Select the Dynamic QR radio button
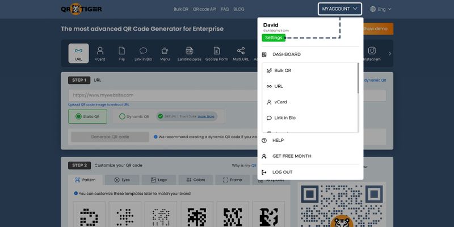This screenshot has width=454, height=227. point(122,116)
